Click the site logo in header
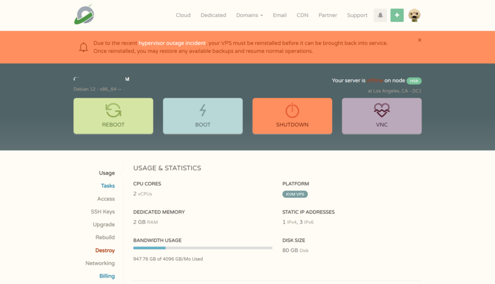Image resolution: width=495 pixels, height=284 pixels. click(x=84, y=15)
